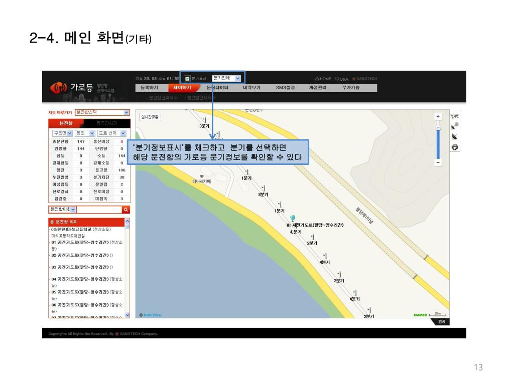Click the GABOTECH Company footer text
This screenshot has width=514, height=385.
click(137, 334)
